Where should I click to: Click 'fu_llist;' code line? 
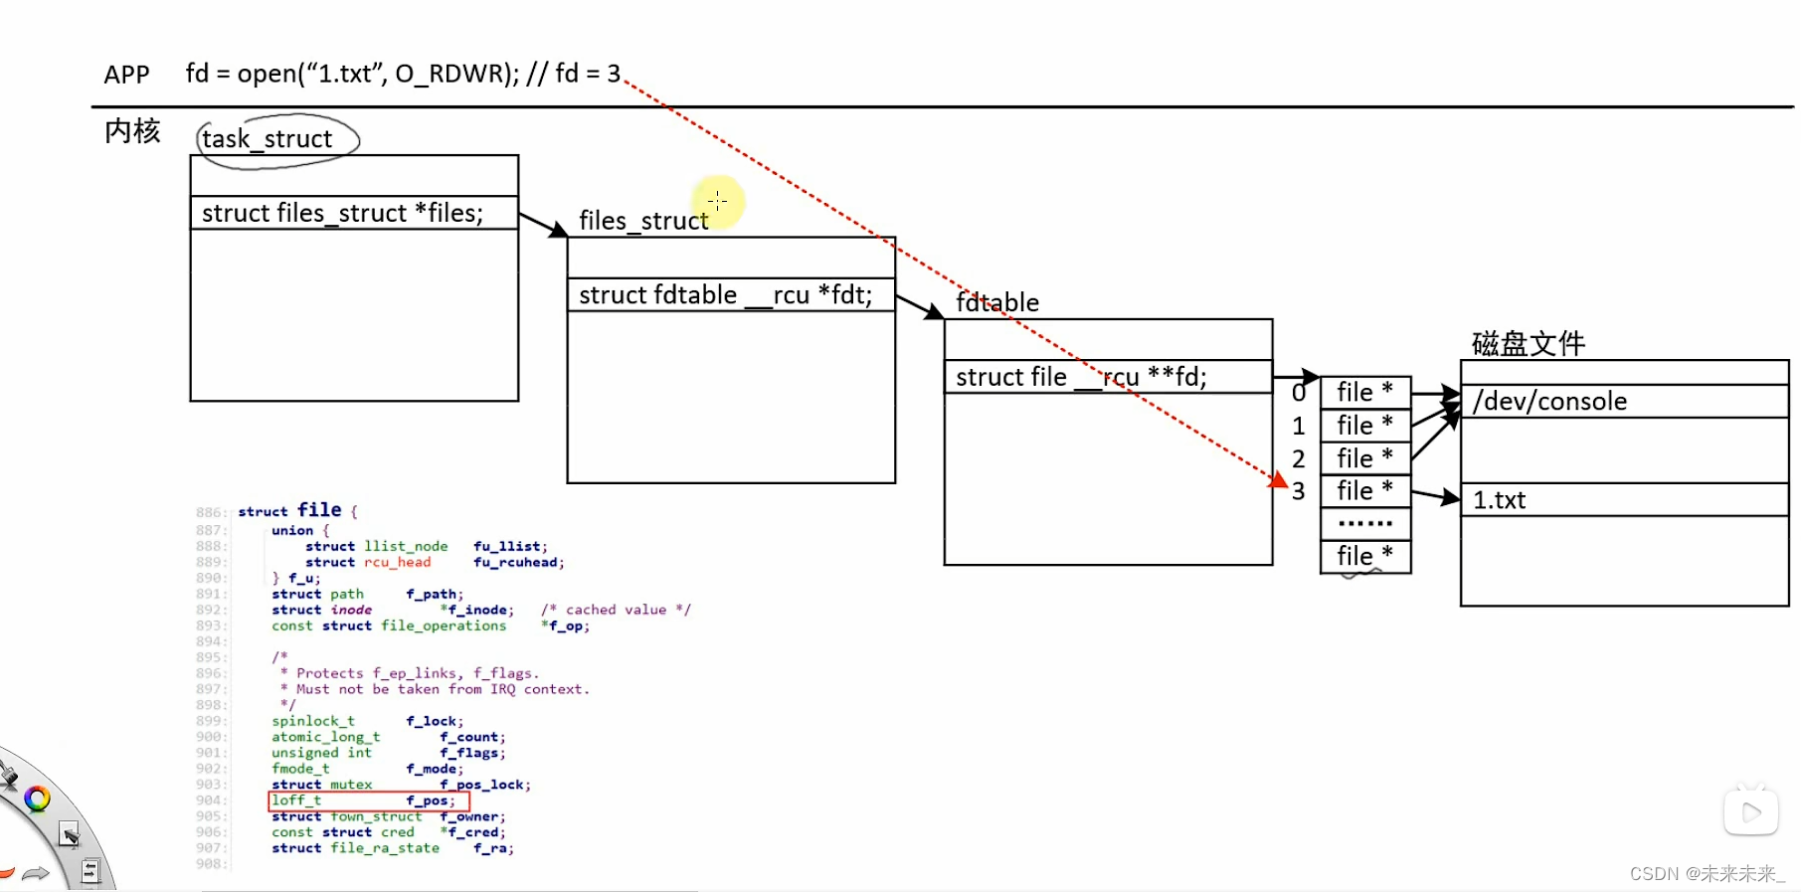click(x=427, y=546)
